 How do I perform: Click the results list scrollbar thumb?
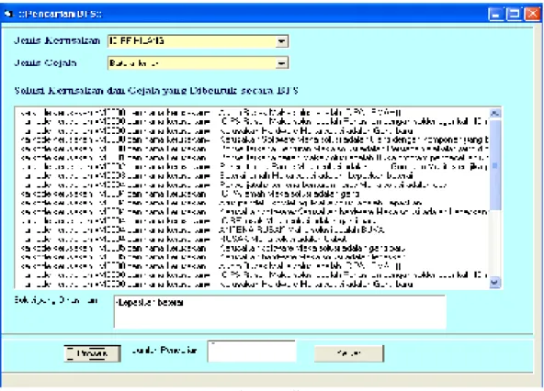[x=494, y=164]
